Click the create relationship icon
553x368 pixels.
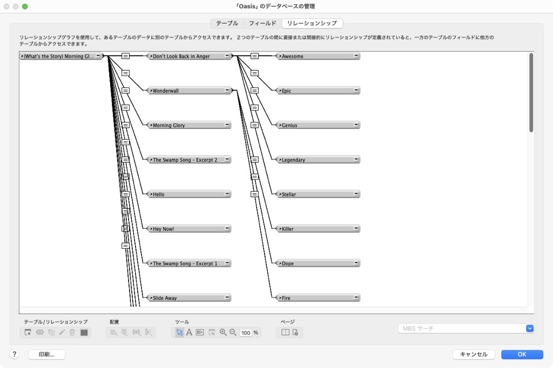(x=39, y=332)
